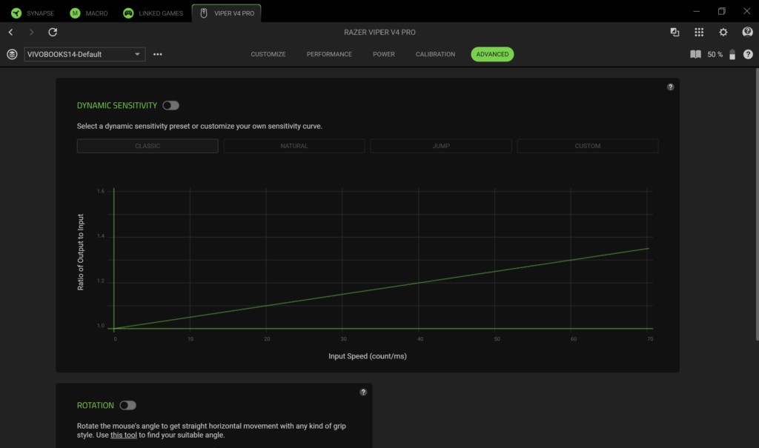The image size is (759, 448).
Task: Open the window layout switcher icon
Action: (x=675, y=32)
